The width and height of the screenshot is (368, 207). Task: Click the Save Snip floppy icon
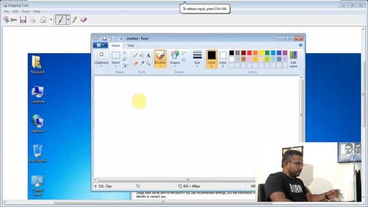click(x=23, y=20)
